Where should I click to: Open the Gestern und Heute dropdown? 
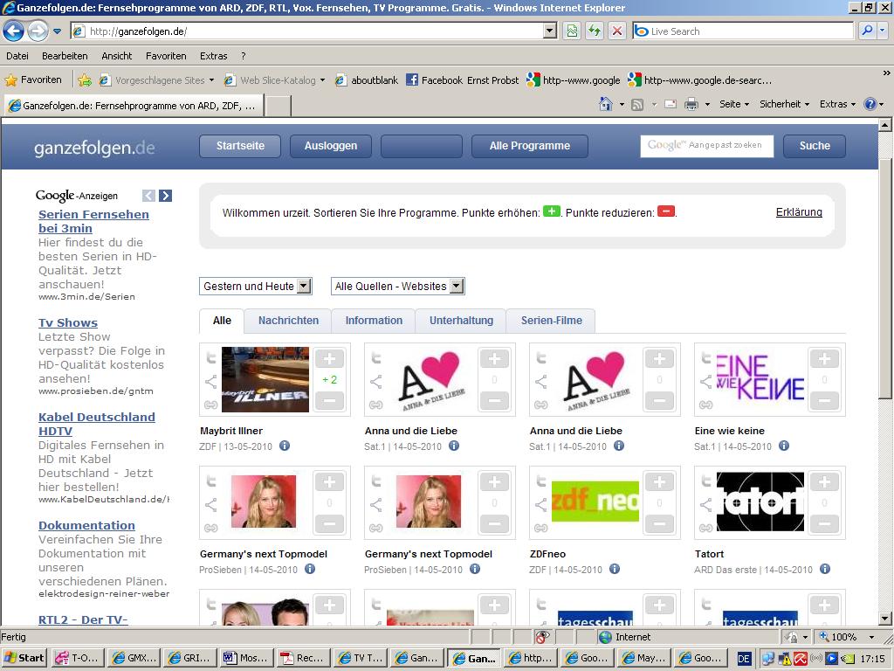click(x=256, y=286)
